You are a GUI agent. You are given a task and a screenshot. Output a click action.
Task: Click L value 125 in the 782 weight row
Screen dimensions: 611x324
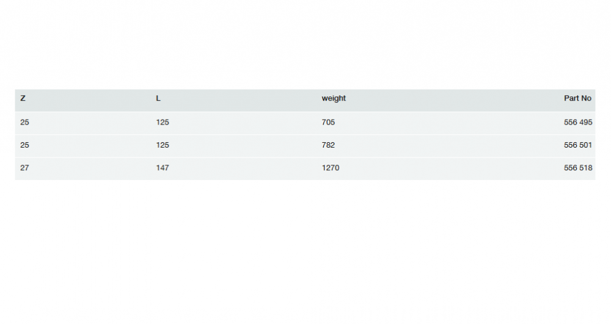(x=163, y=145)
